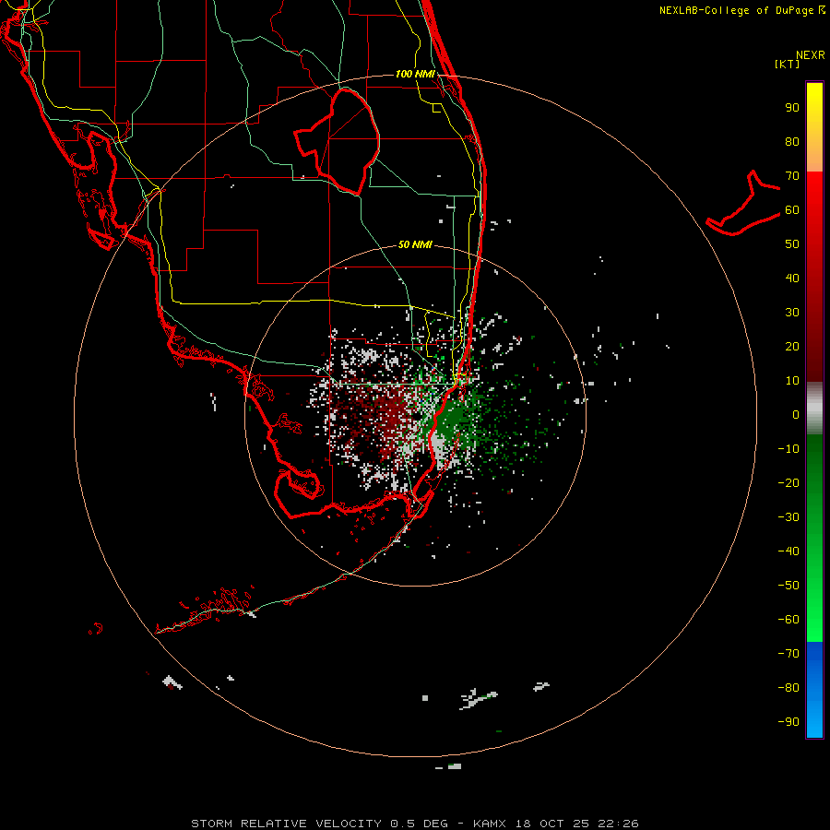Click the 80 knot colorbar label

792,141
